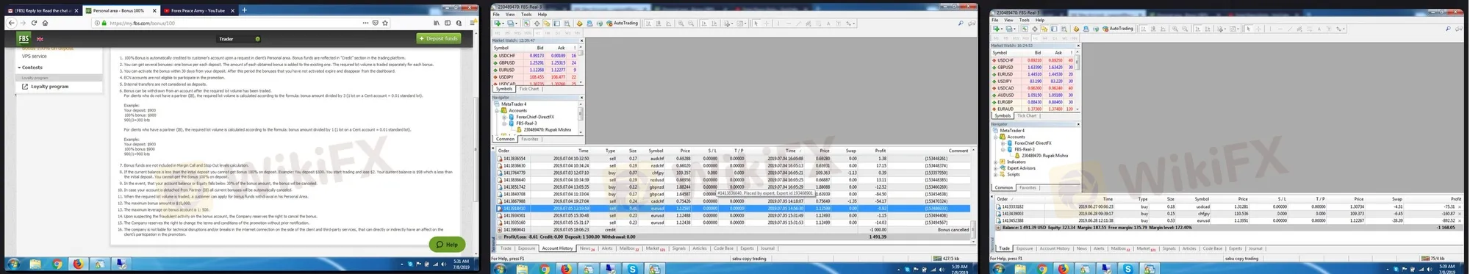Select FBS-Real-3 in right Navigator
The image size is (1470, 274).
(x=1022, y=149)
